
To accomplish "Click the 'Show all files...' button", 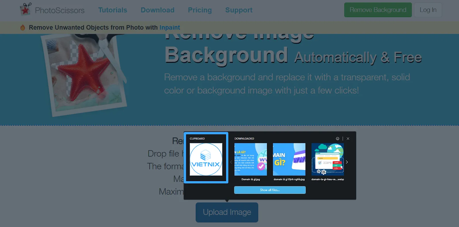I will pos(270,190).
